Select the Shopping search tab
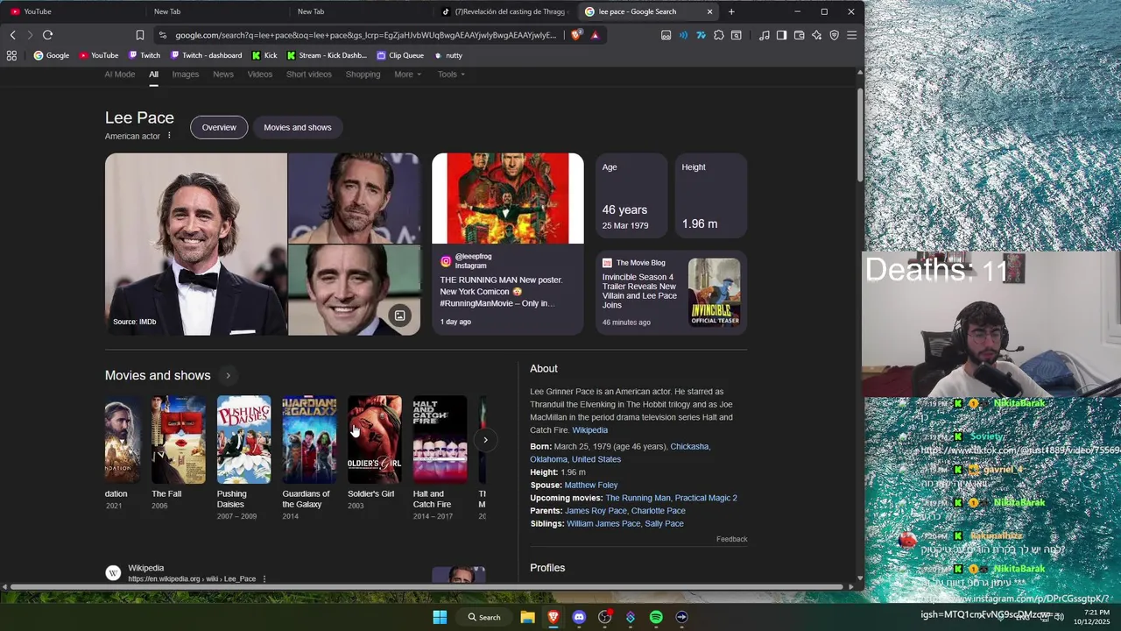Screen dimensions: 1121x631 pos(363,74)
